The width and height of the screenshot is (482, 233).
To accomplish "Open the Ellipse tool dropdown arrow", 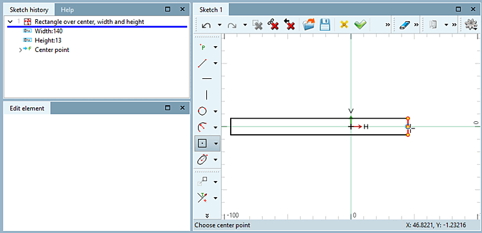I will coord(215,159).
